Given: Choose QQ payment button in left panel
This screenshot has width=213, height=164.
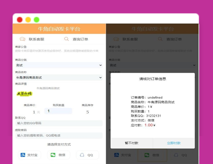Looking at the screenshot, I should click(x=87, y=155).
